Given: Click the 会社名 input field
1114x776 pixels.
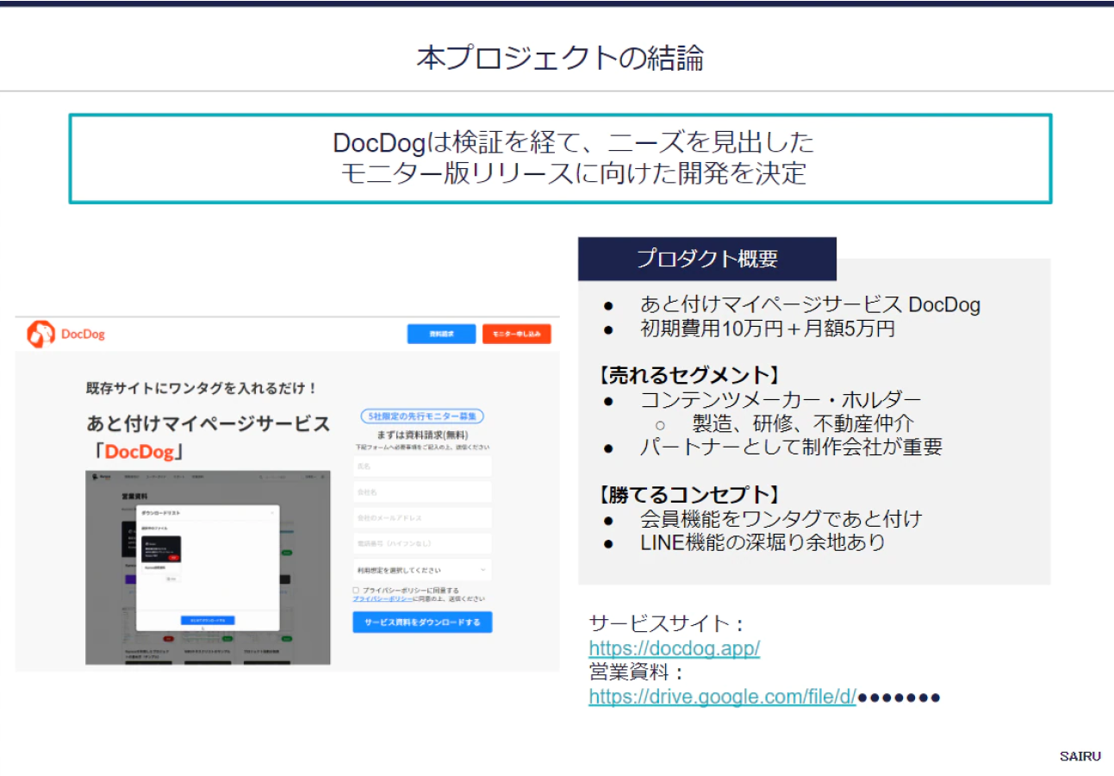Looking at the screenshot, I should point(422,491).
